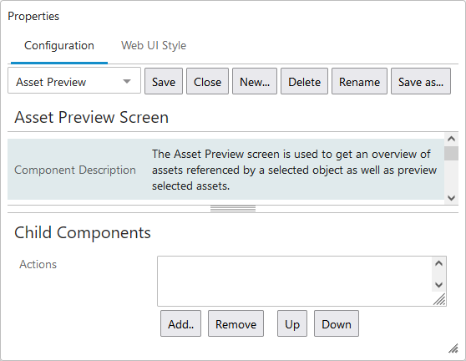Click Actions list scroll down arrow
Screen dimensions: 466x361
[x=438, y=285]
